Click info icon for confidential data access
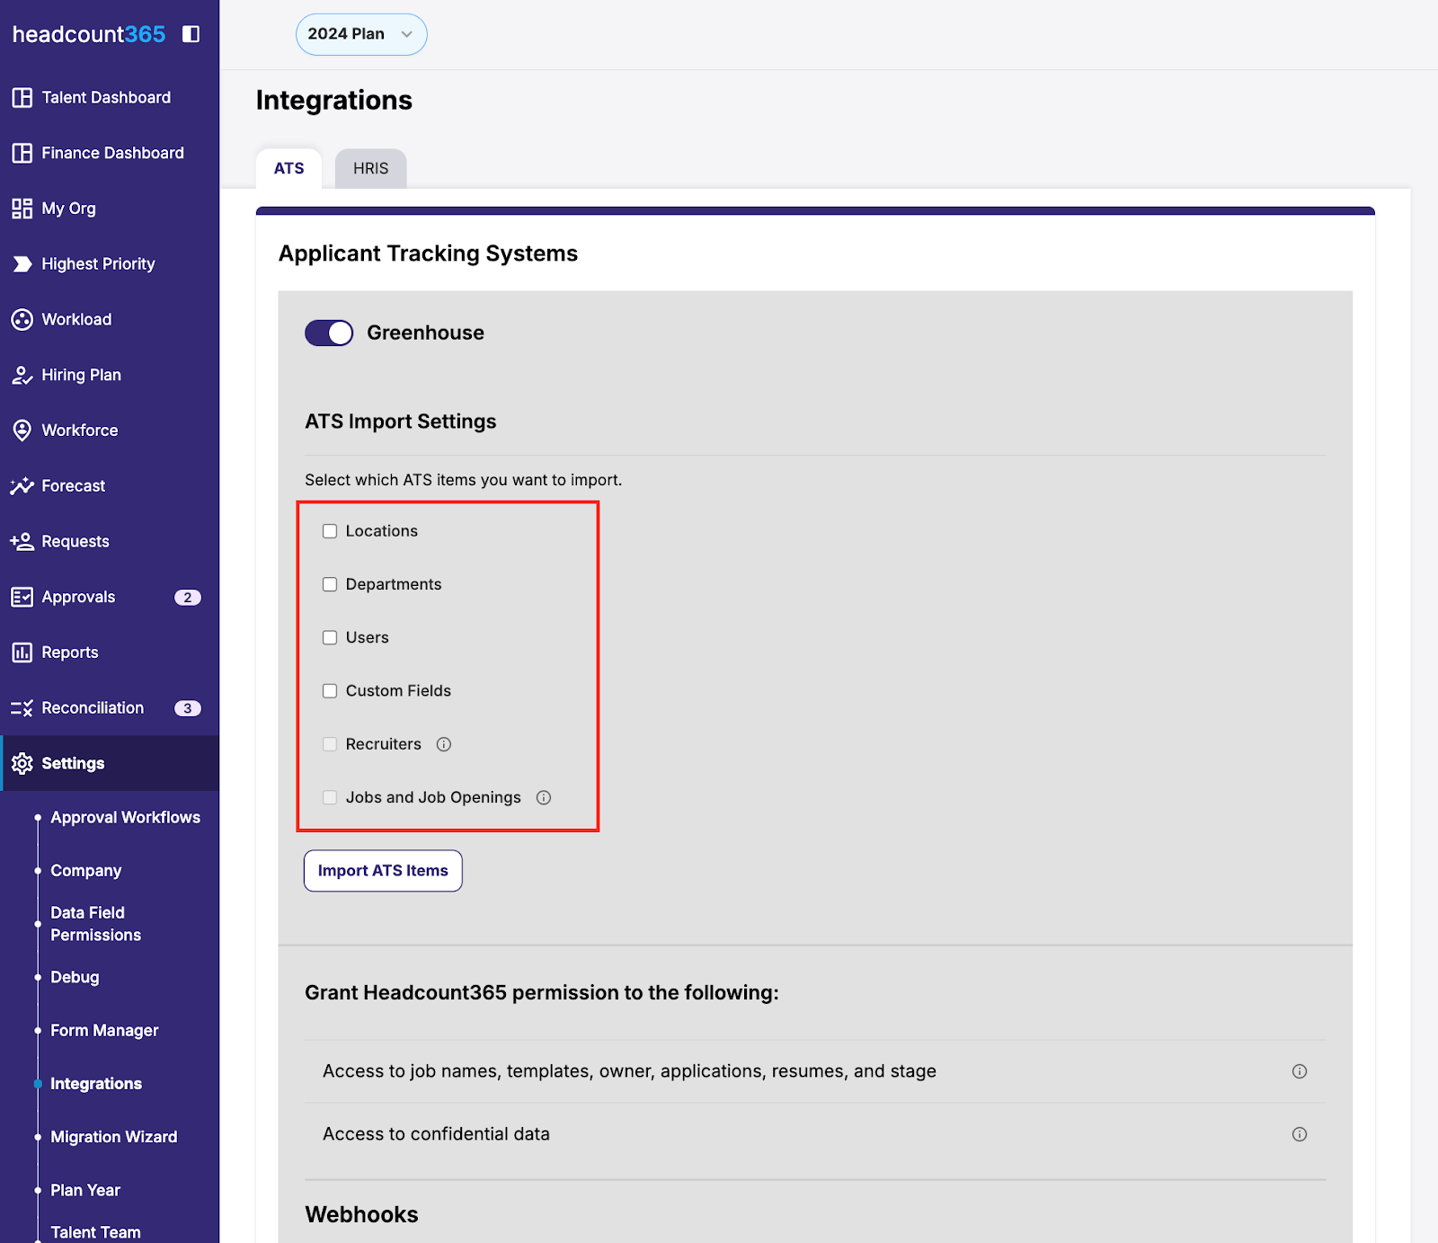The width and height of the screenshot is (1438, 1243). 1300,1134
